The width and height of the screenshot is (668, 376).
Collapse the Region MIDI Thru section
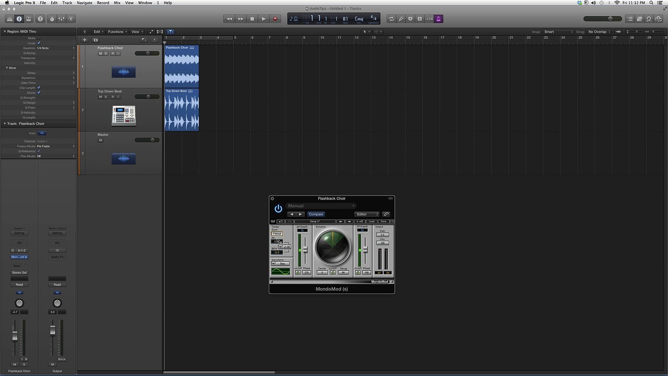click(x=5, y=31)
